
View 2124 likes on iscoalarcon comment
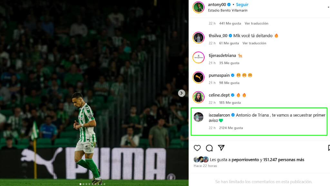pyautogui.click(x=231, y=128)
